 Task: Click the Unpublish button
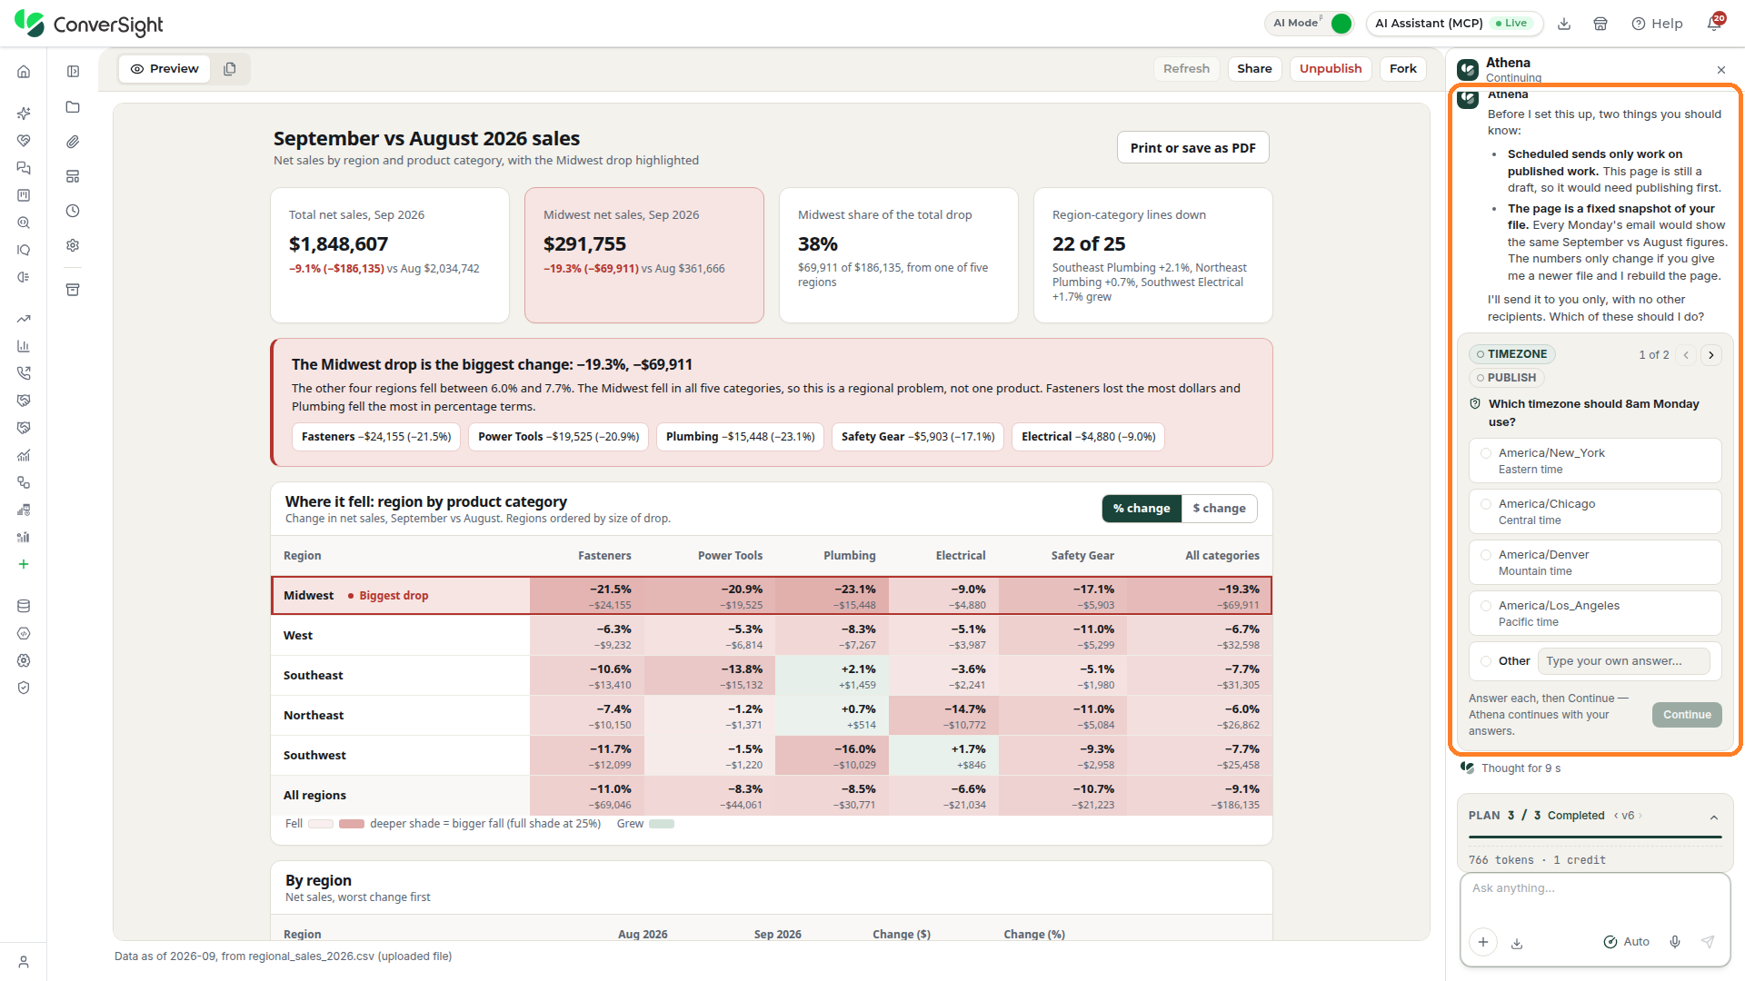click(1330, 68)
